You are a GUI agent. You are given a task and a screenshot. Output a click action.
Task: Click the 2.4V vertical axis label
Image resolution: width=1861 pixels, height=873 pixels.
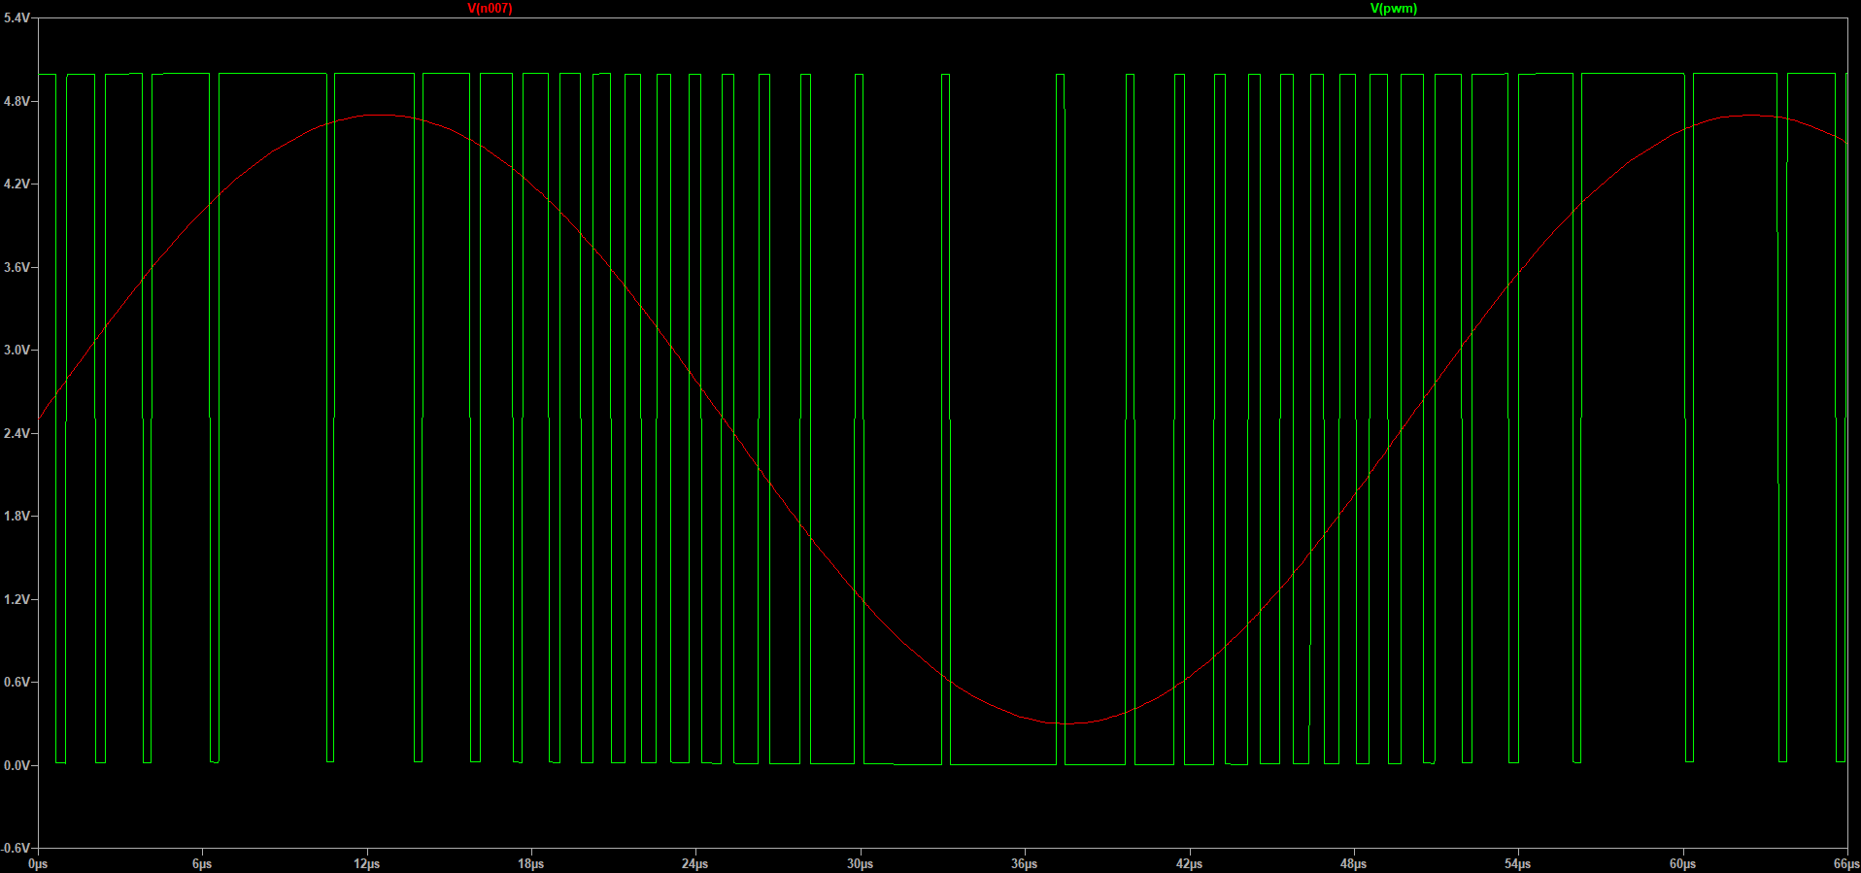coord(17,433)
